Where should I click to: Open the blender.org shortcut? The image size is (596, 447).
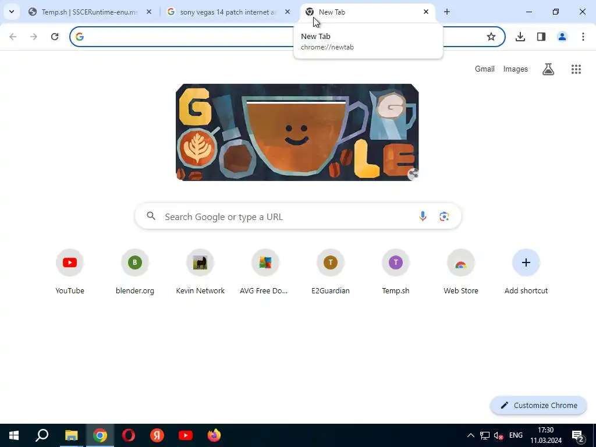(135, 272)
